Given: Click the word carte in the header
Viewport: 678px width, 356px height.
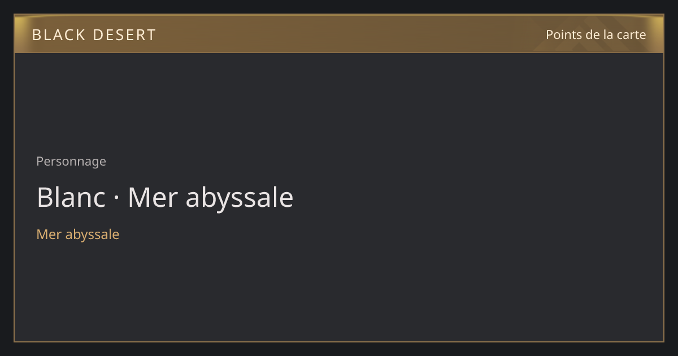Looking at the screenshot, I should (x=631, y=34).
